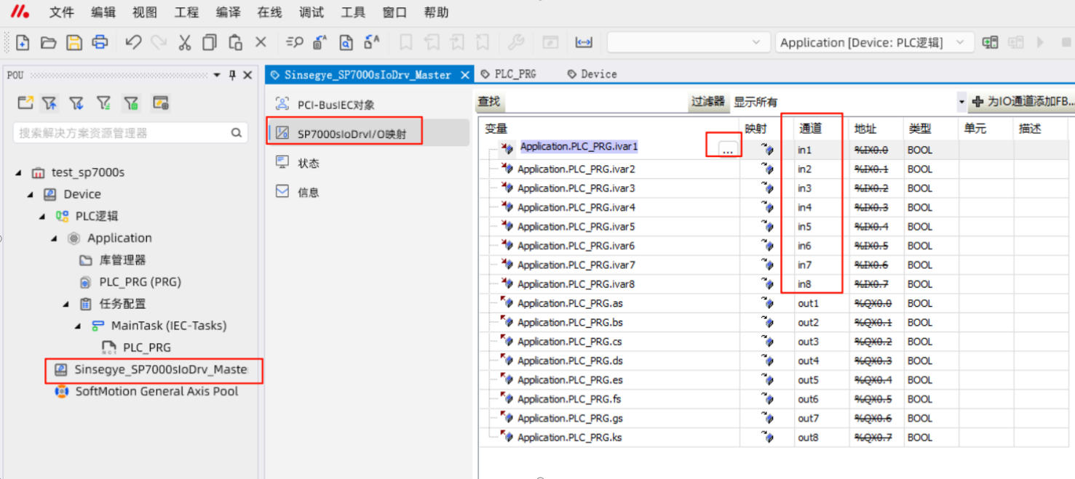Click the 为IO通道添加FB button
This screenshot has height=479, width=1075.
pyautogui.click(x=1023, y=102)
